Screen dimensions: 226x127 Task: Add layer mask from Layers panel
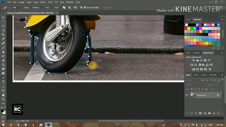(x=200, y=113)
